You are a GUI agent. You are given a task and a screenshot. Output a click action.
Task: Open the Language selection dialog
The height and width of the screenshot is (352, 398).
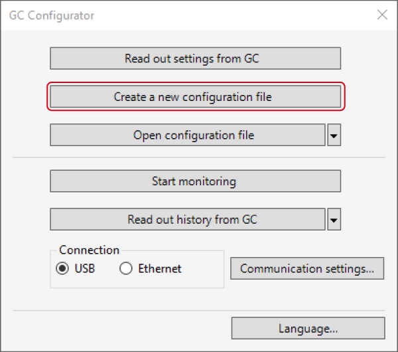[x=308, y=328]
